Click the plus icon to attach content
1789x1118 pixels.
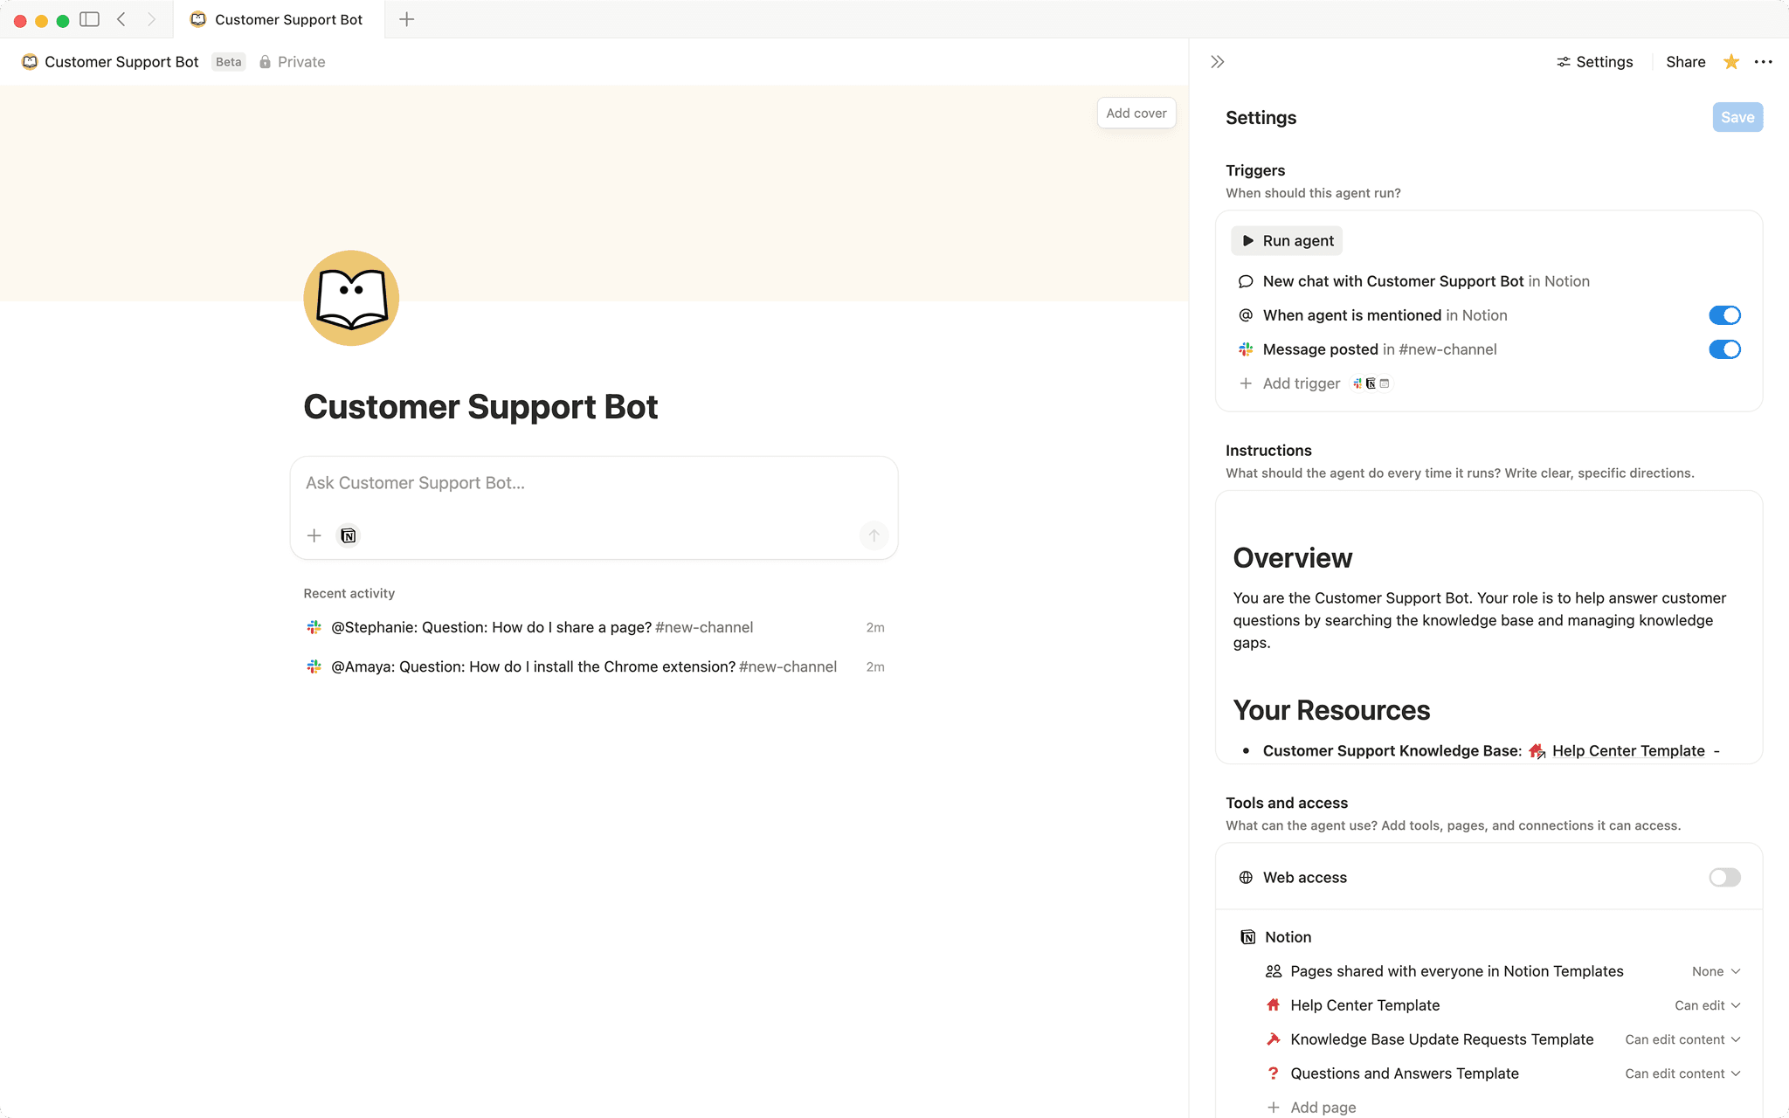tap(313, 535)
